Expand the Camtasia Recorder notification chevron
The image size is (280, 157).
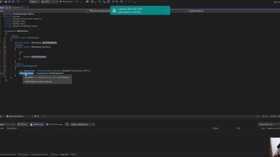(x=165, y=11)
